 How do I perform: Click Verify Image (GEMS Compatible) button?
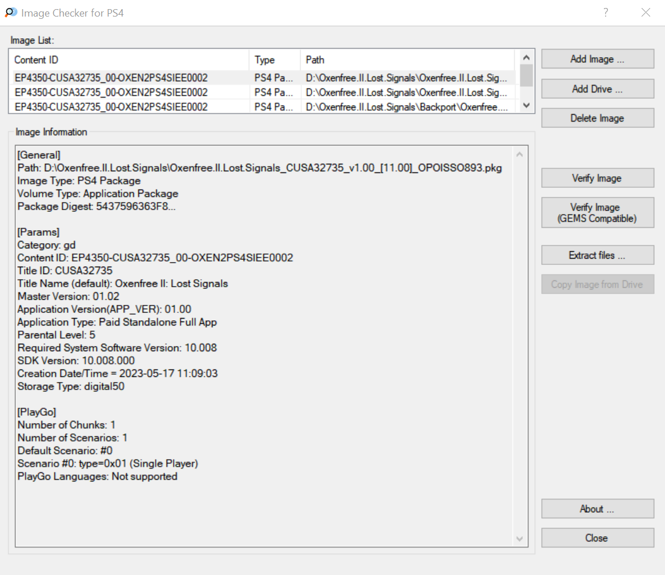598,212
